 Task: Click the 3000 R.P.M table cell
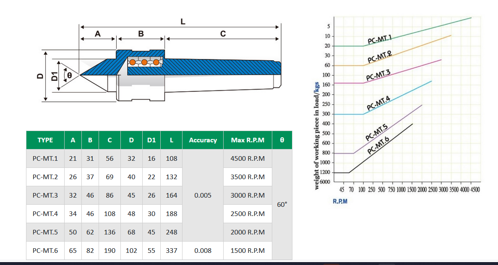(248, 195)
